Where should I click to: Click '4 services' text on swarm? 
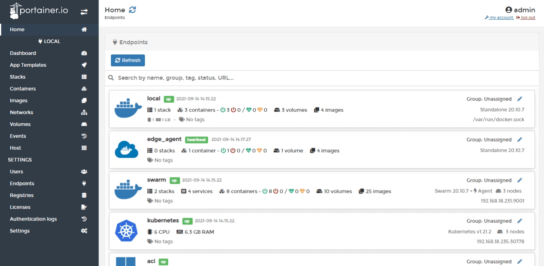[x=200, y=191]
